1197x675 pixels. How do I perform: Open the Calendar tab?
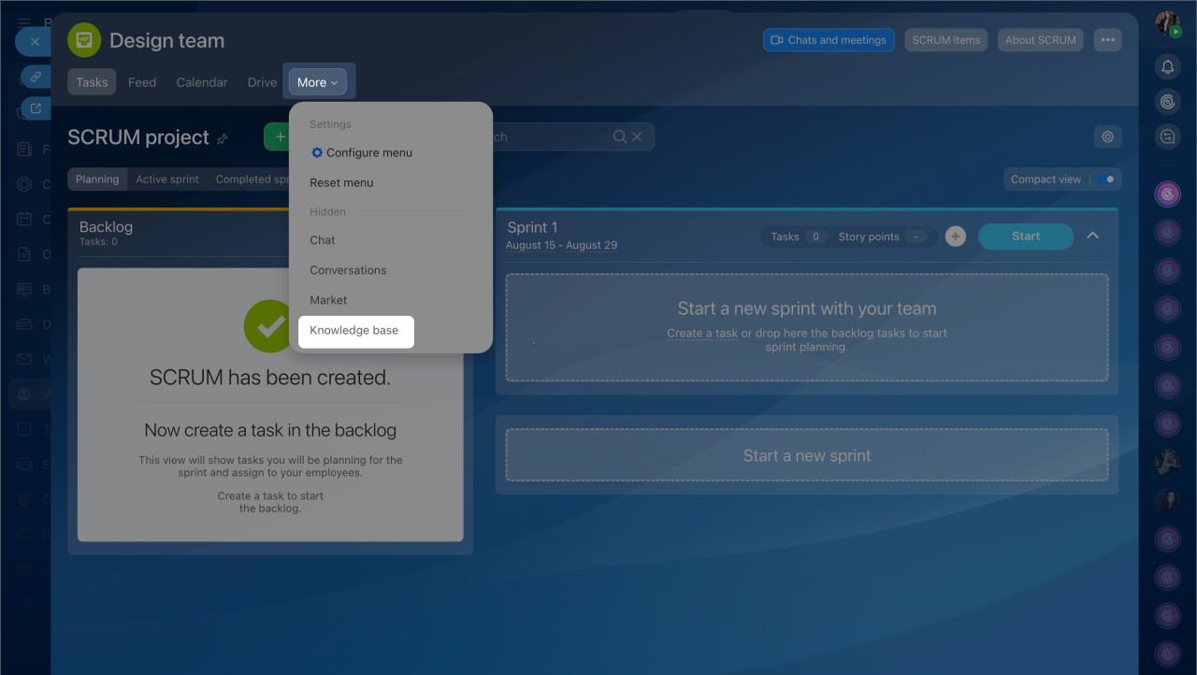tap(202, 82)
